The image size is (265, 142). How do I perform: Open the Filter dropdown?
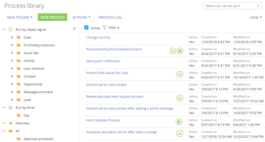(x=114, y=27)
